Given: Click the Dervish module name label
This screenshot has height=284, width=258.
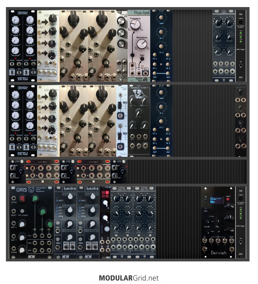Looking at the screenshot, I should (218, 253).
